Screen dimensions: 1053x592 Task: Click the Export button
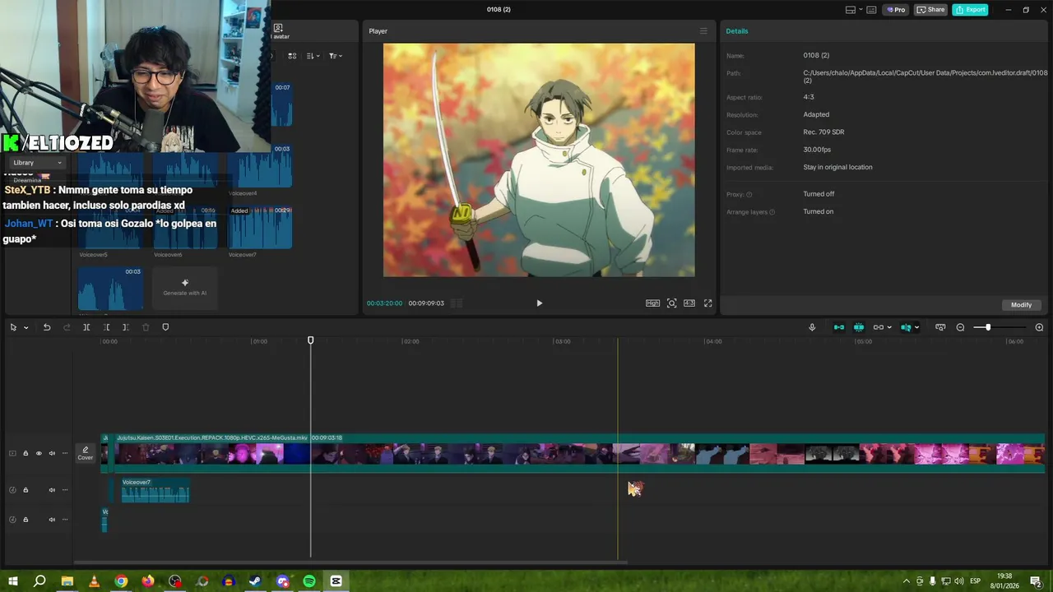click(x=970, y=10)
